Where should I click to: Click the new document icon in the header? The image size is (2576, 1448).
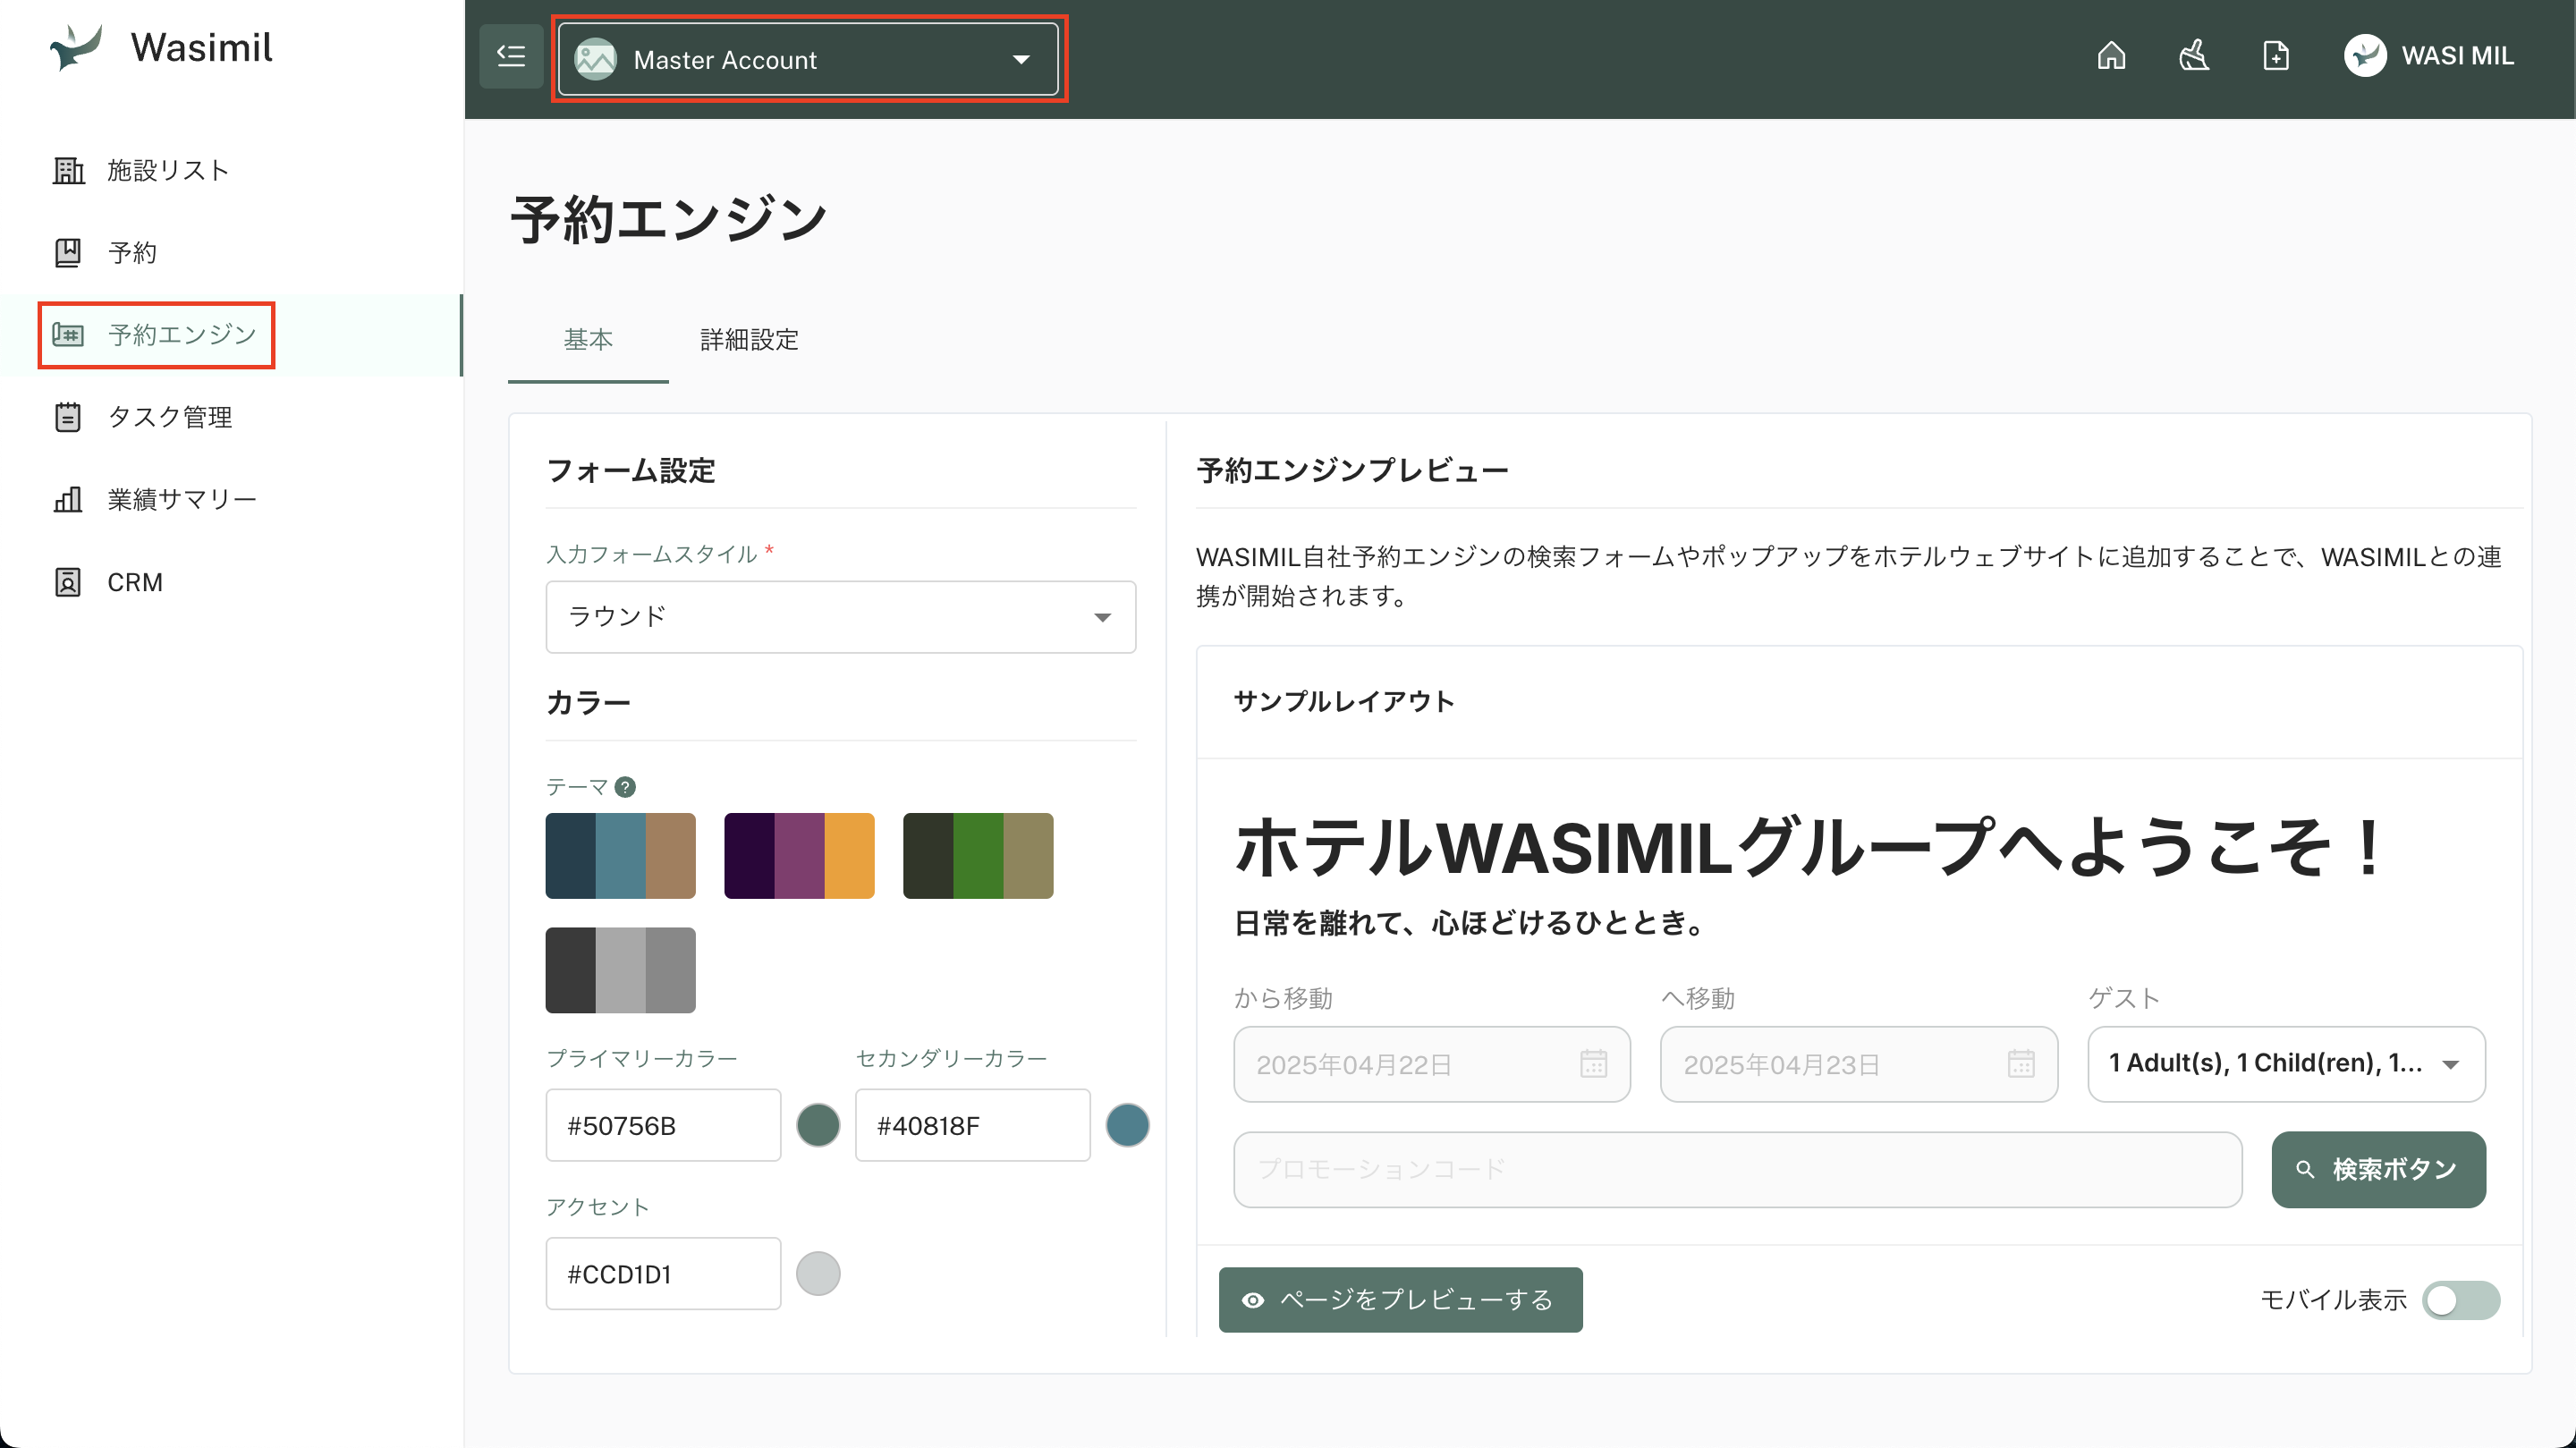click(x=2275, y=56)
